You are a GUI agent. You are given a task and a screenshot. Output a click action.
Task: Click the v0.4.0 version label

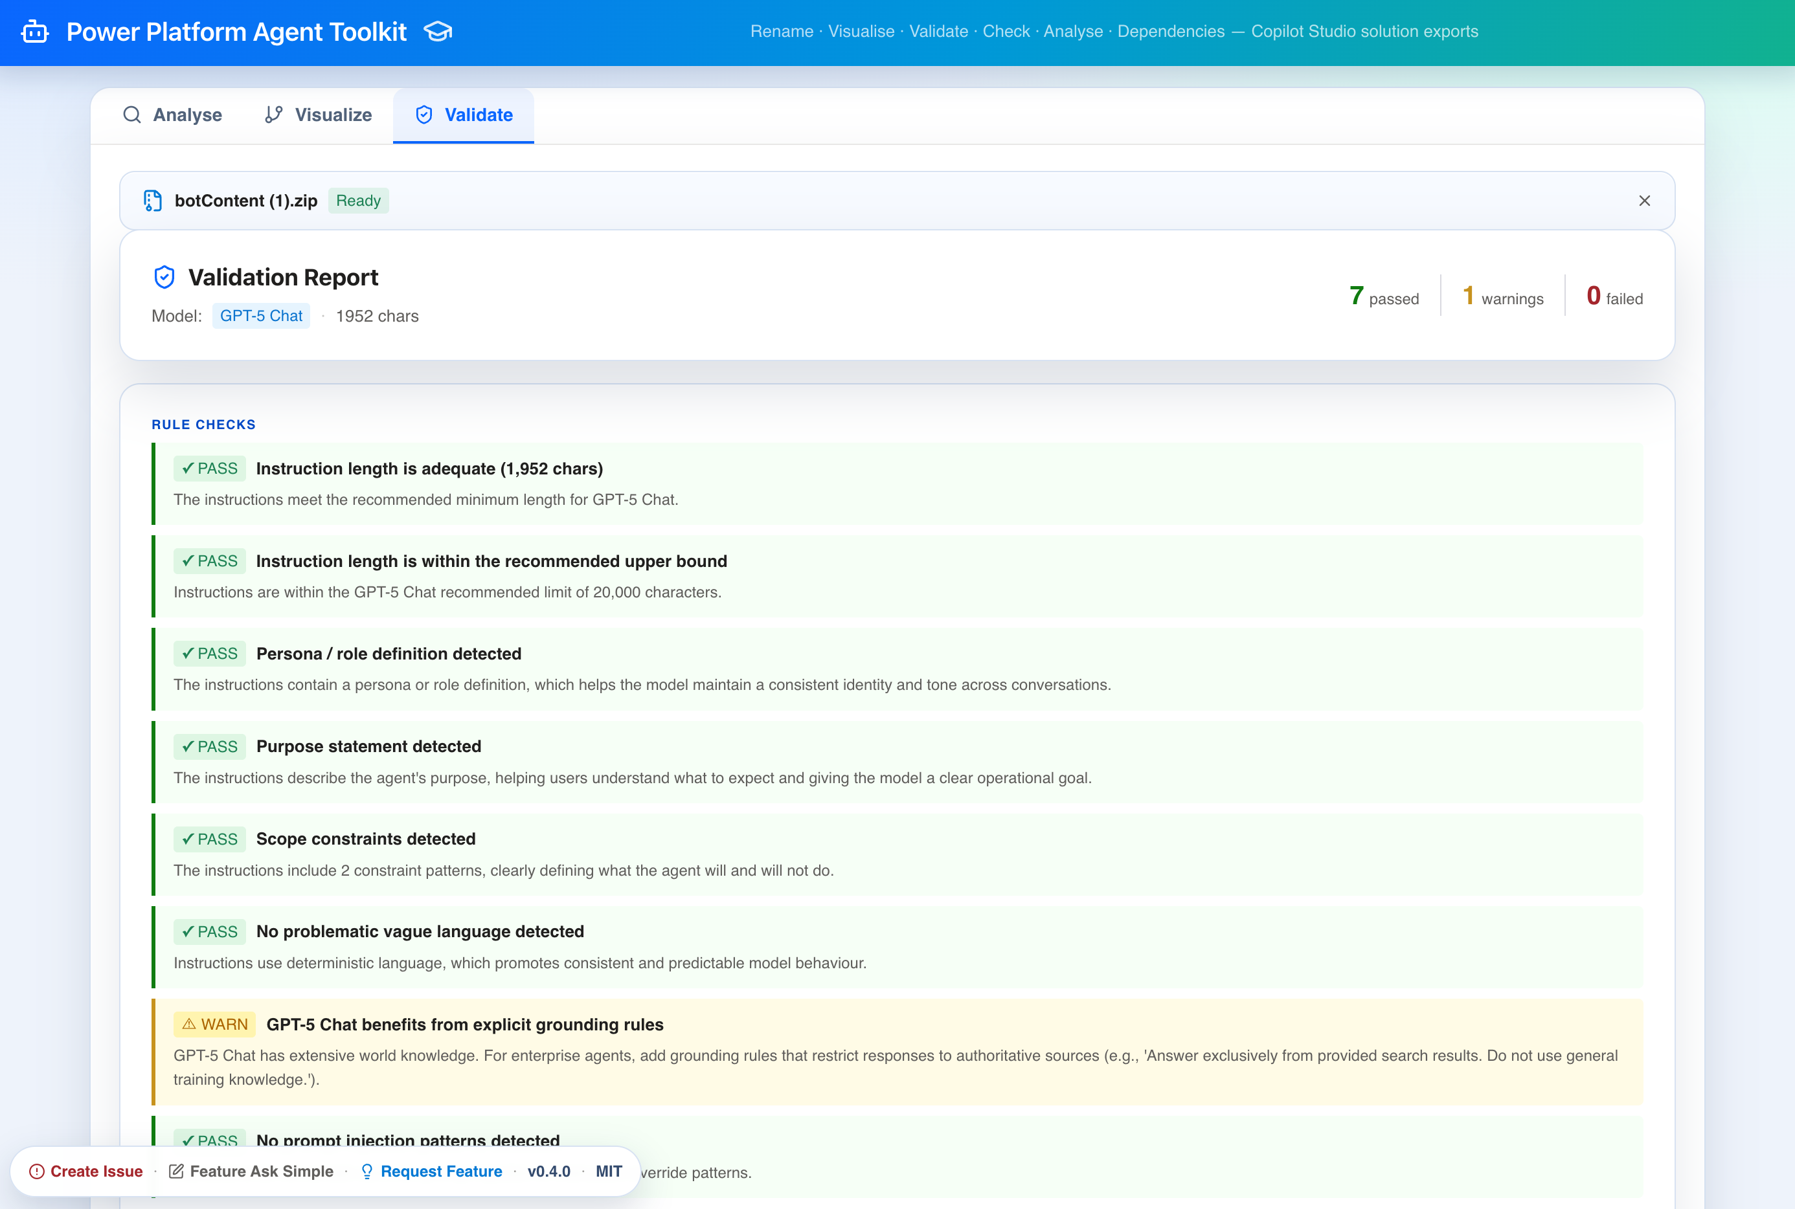pyautogui.click(x=548, y=1171)
